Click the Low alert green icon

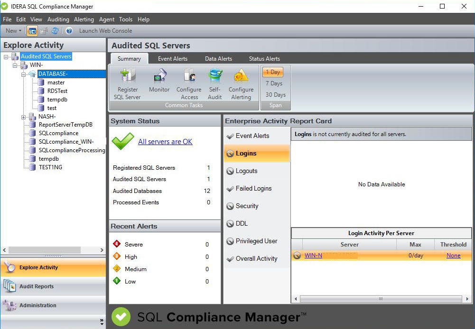coord(117,281)
